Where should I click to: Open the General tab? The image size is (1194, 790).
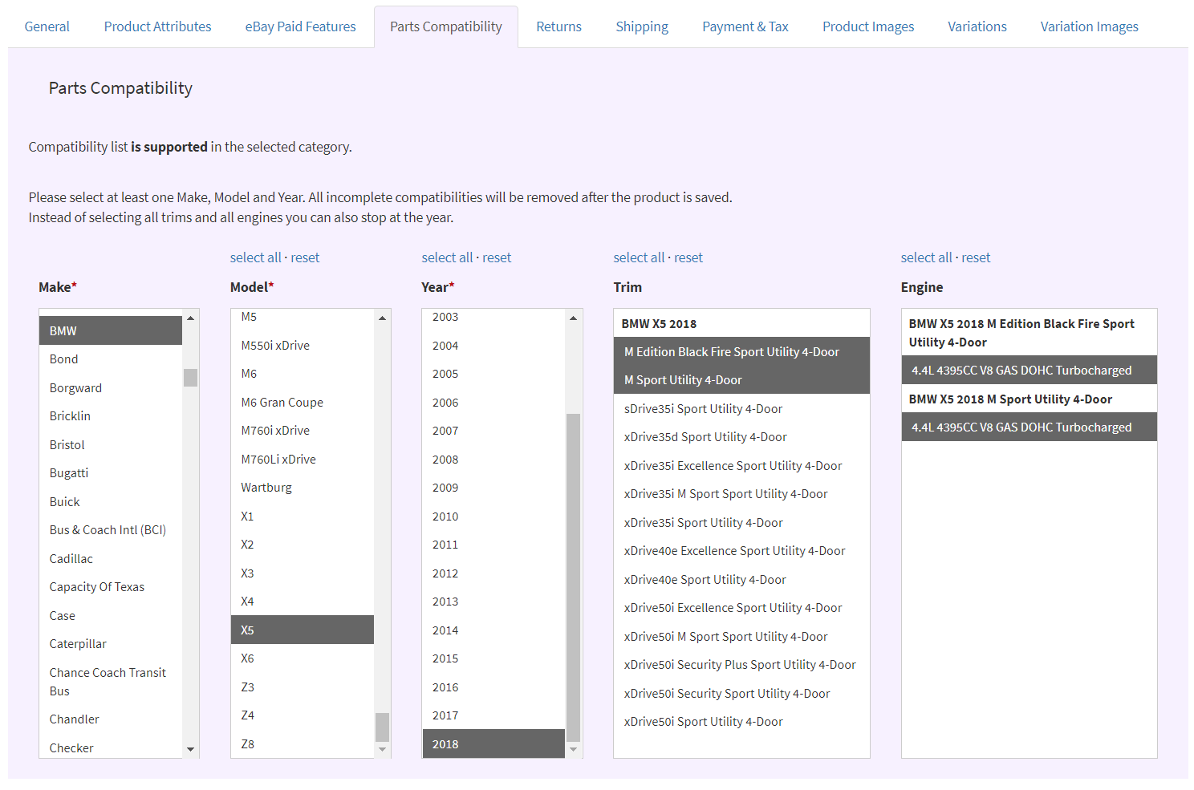47,26
